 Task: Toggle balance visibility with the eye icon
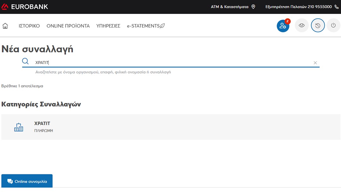point(302,26)
